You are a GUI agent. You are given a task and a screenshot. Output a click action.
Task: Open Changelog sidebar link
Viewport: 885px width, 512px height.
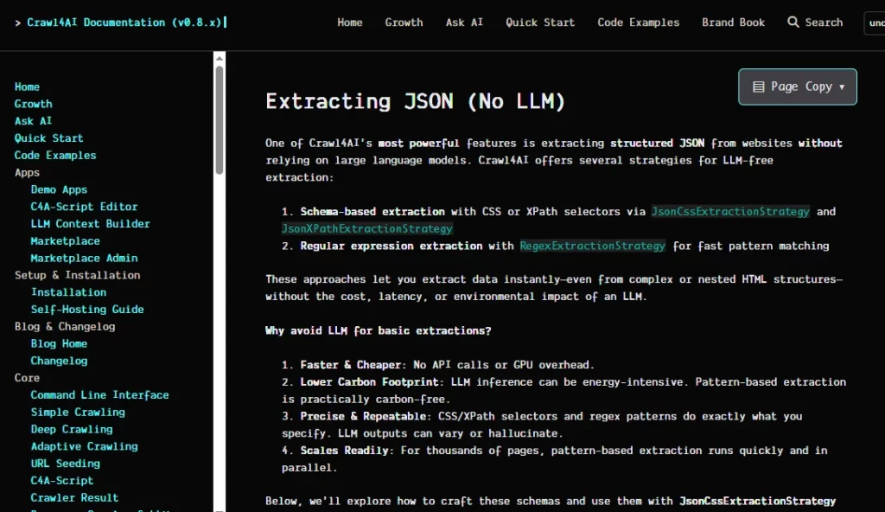(x=59, y=361)
